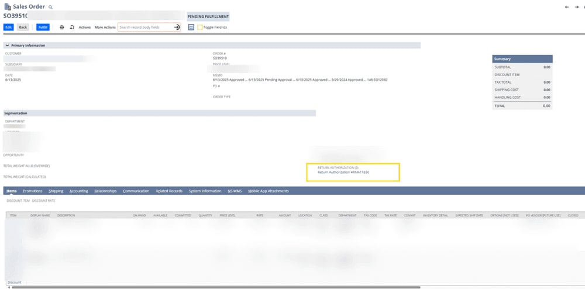Click the arrow icon in the search field
The width and height of the screenshot is (585, 289).
click(177, 27)
